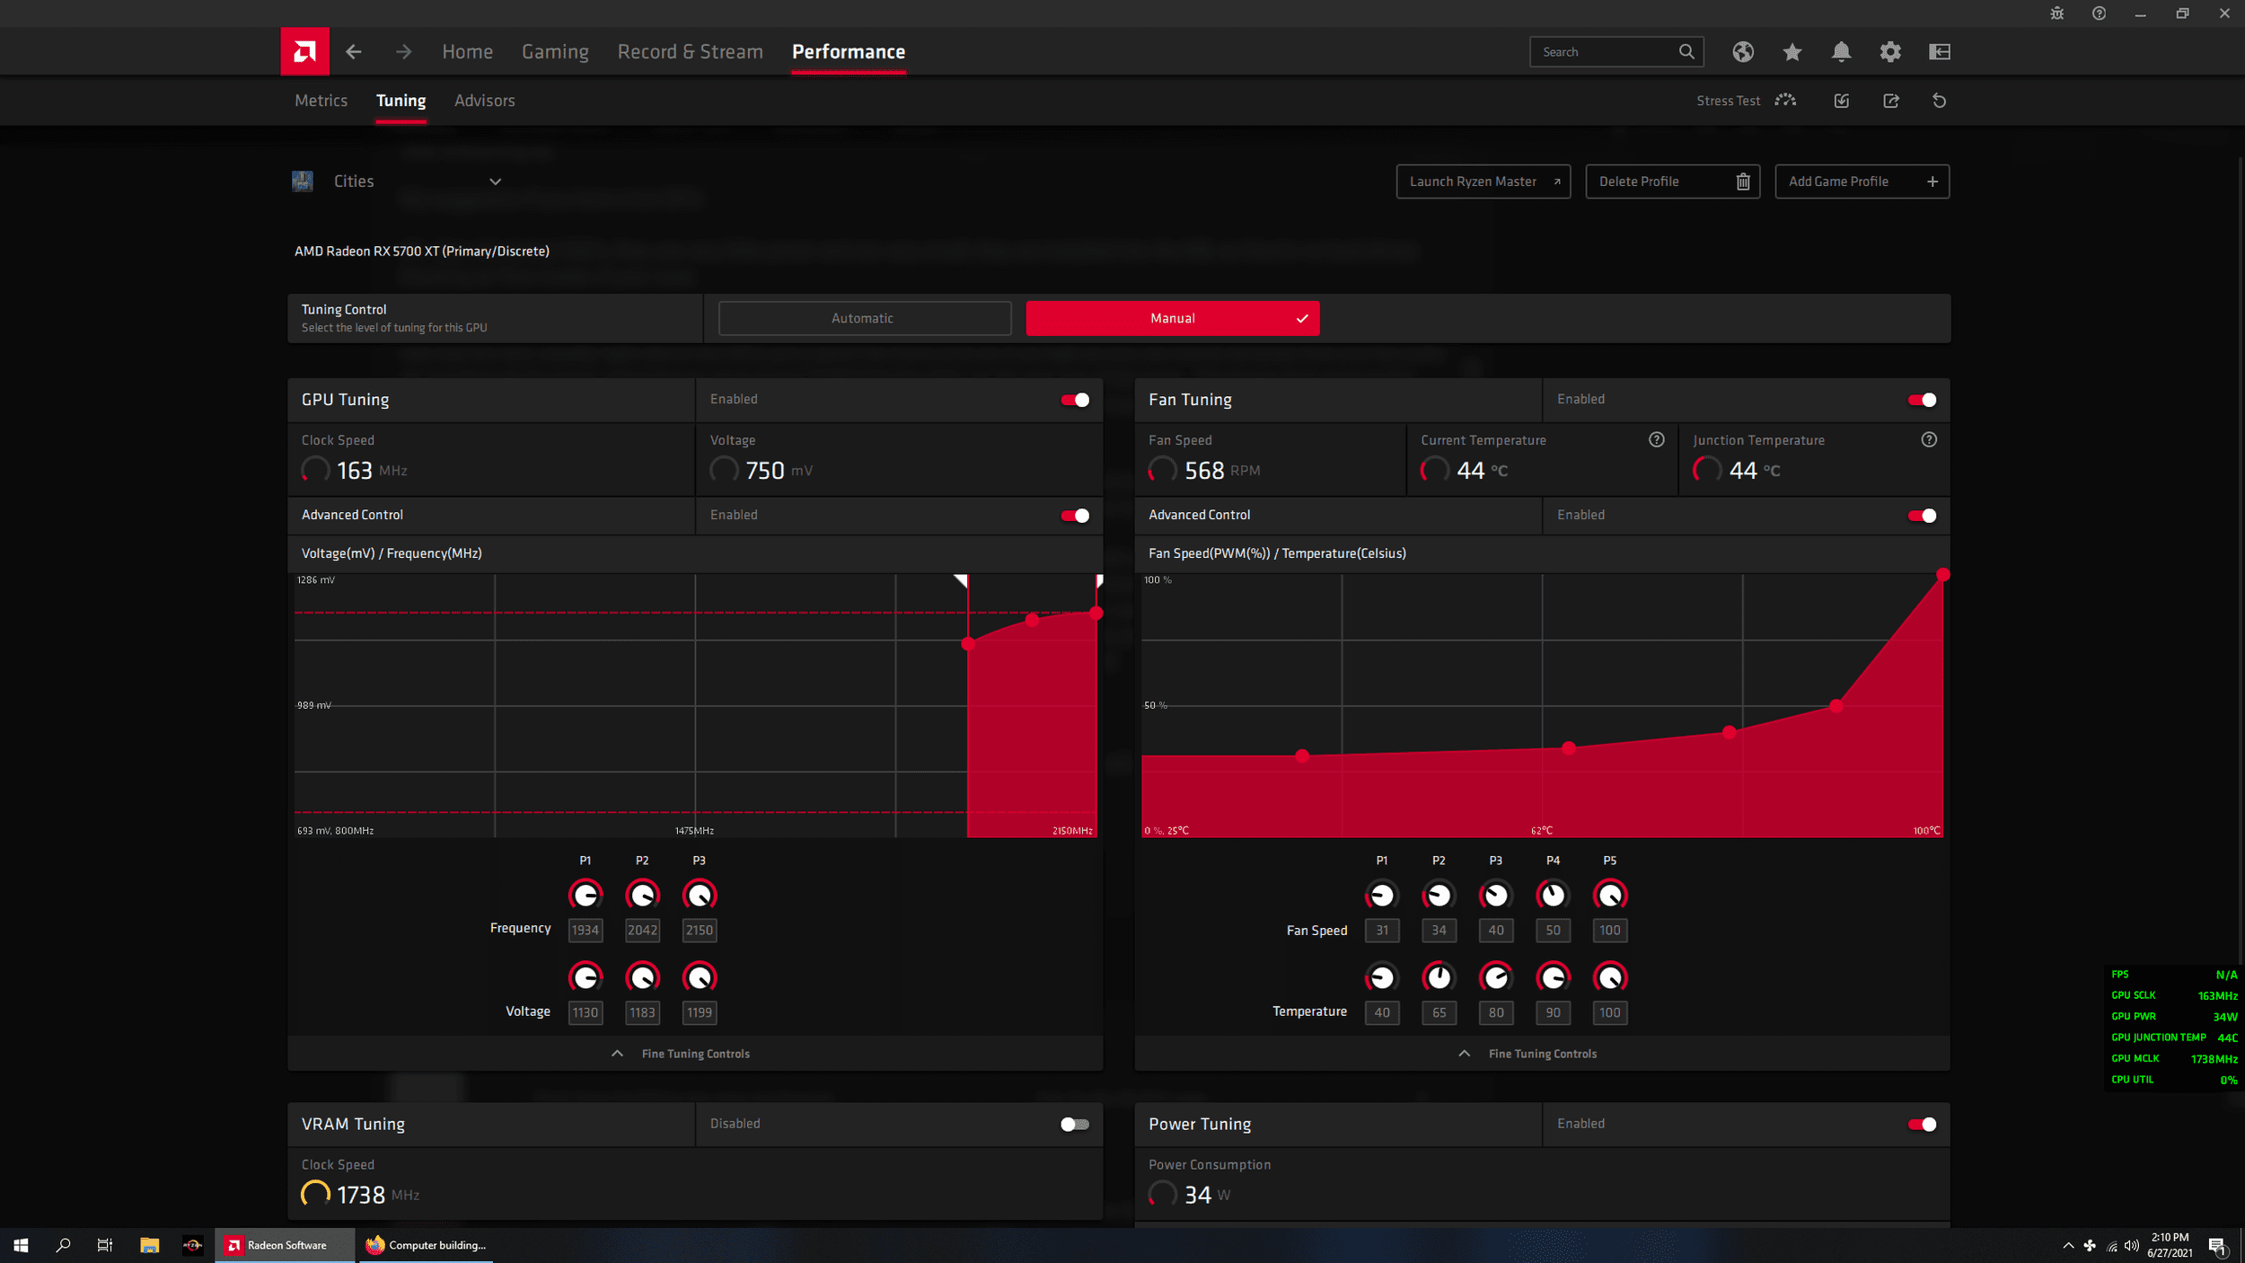2245x1263 pixels.
Task: Open favorites star icon
Action: point(1792,52)
